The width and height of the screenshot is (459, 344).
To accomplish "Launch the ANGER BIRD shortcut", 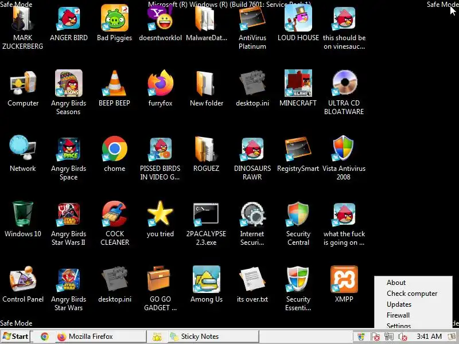I will [x=68, y=19].
